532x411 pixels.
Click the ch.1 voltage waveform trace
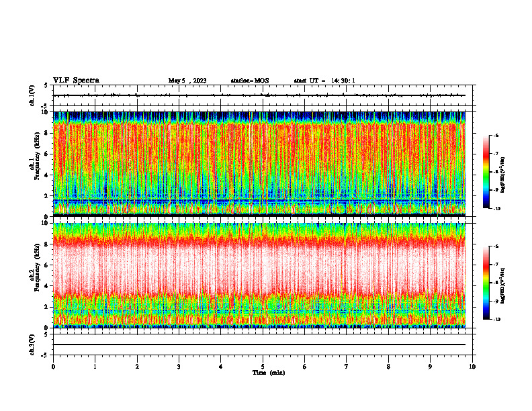tap(259, 95)
